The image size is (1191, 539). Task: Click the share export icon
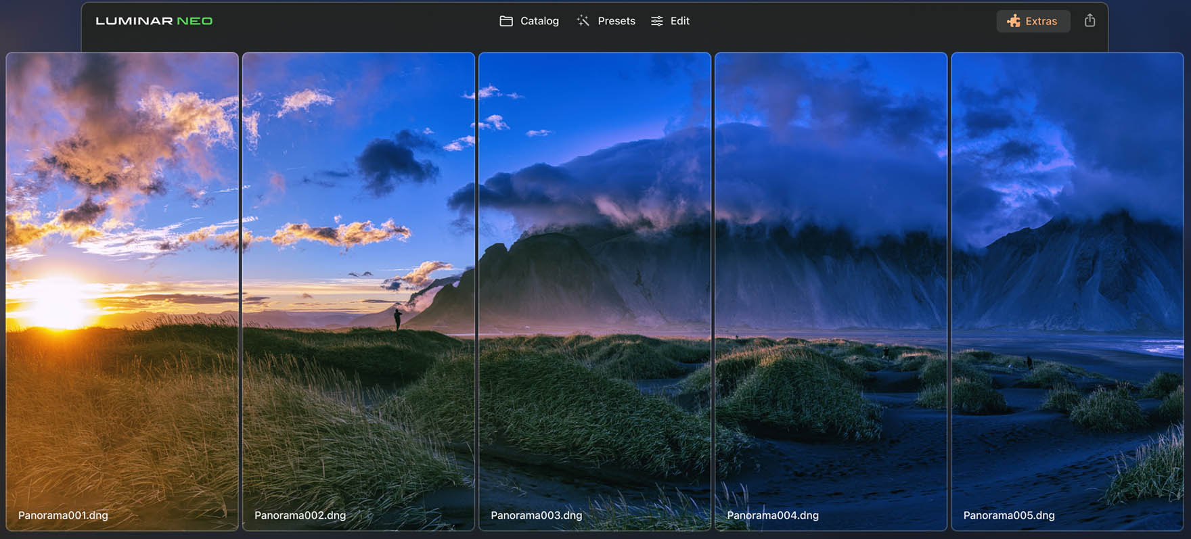[x=1089, y=20]
